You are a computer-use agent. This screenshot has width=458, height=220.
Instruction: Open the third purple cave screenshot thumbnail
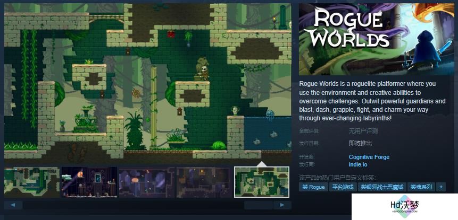tap(147, 182)
